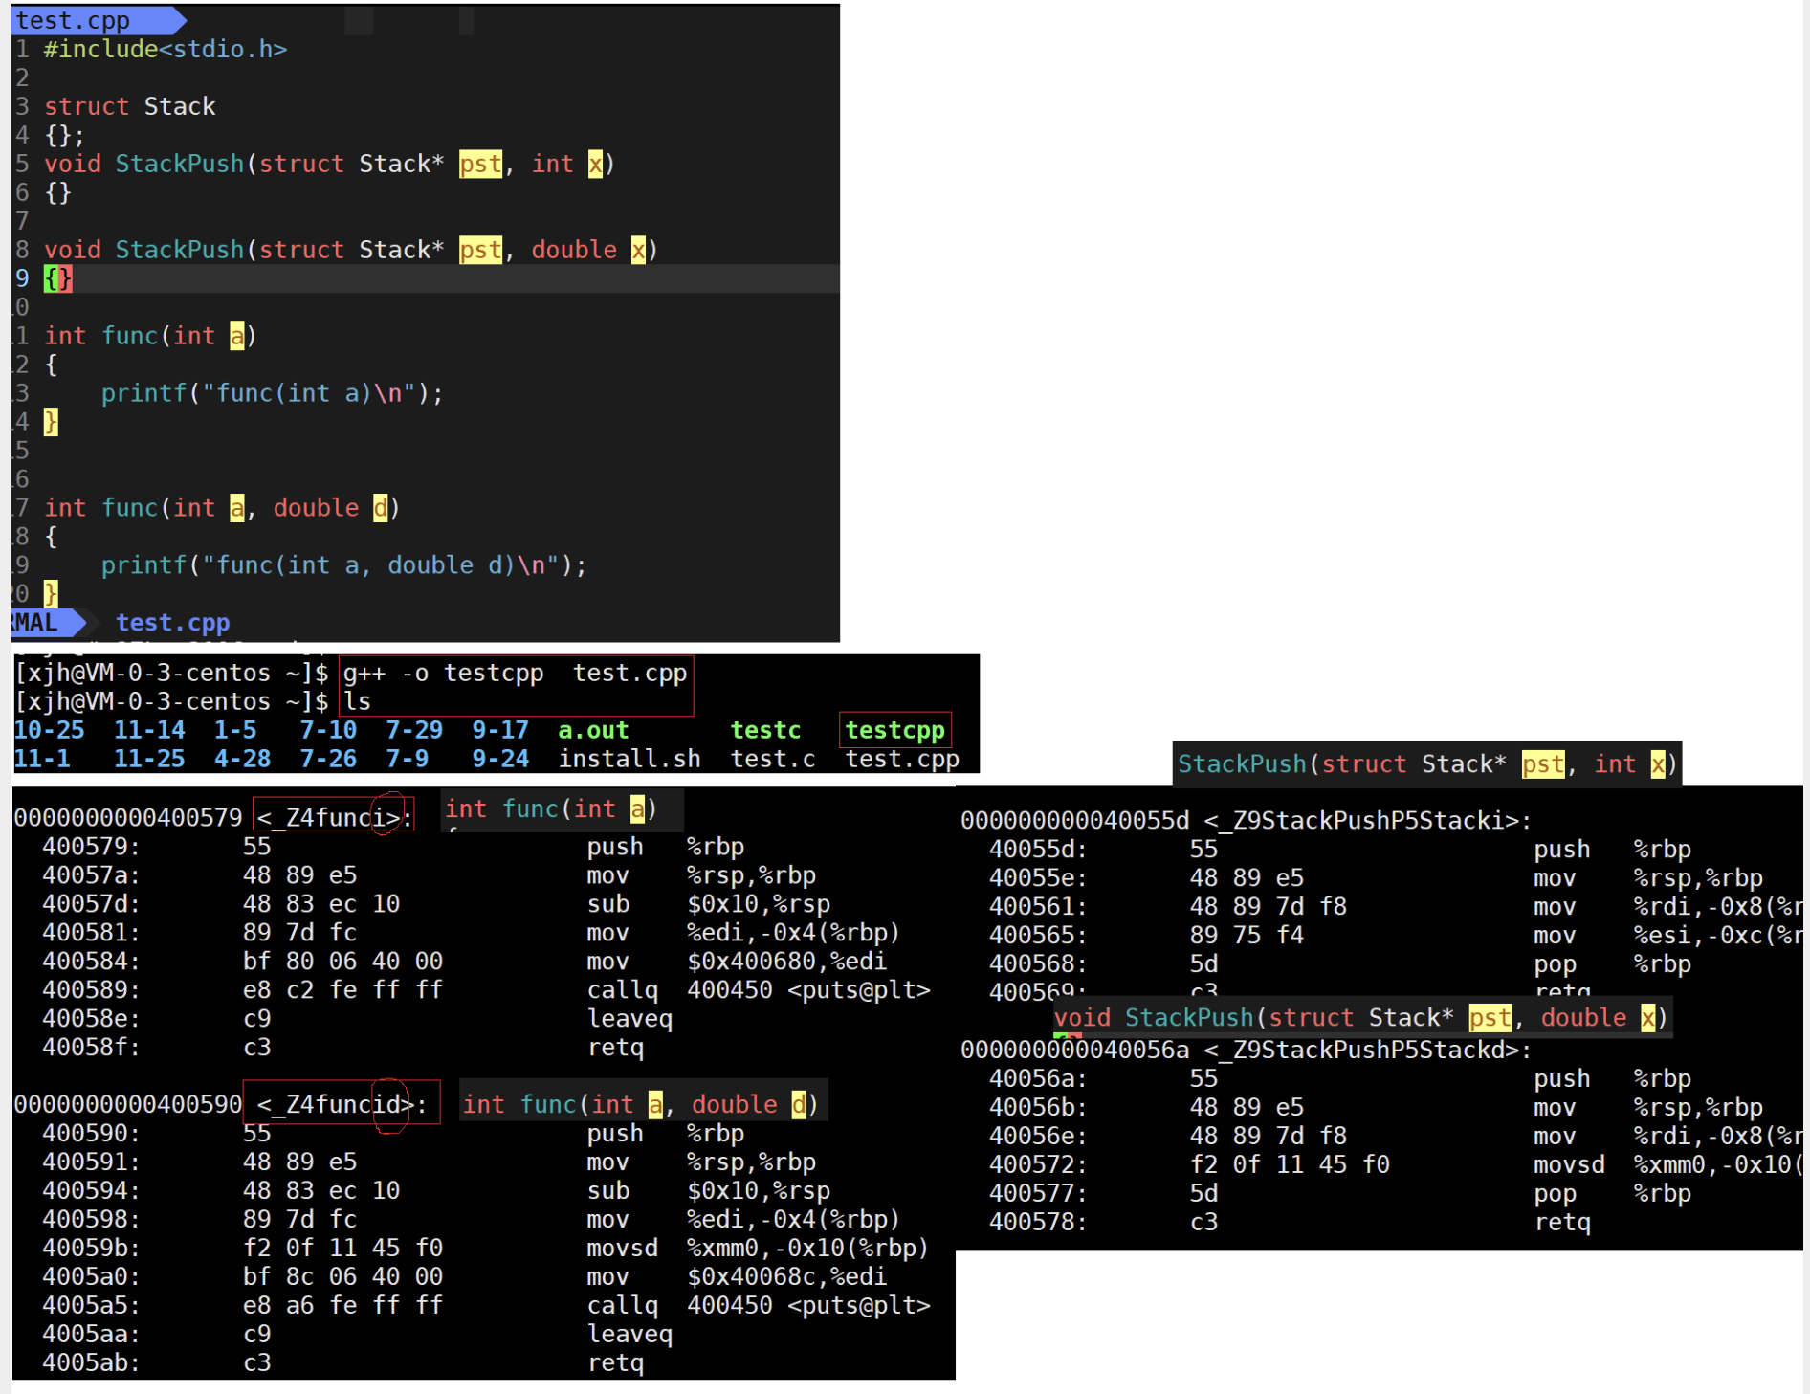Click 'struct Stack' on line 3

tap(130, 106)
